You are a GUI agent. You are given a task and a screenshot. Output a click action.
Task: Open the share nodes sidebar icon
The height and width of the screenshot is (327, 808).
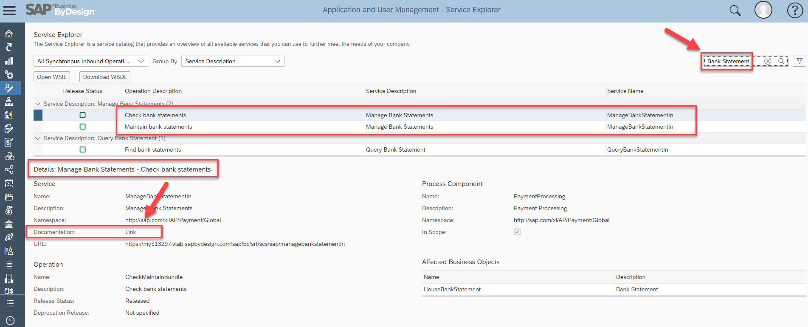pyautogui.click(x=9, y=169)
